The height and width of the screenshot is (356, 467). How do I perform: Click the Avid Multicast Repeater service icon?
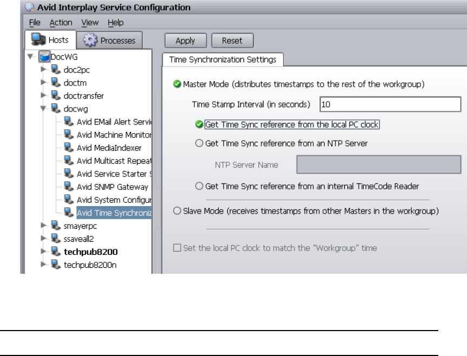pyautogui.click(x=69, y=161)
